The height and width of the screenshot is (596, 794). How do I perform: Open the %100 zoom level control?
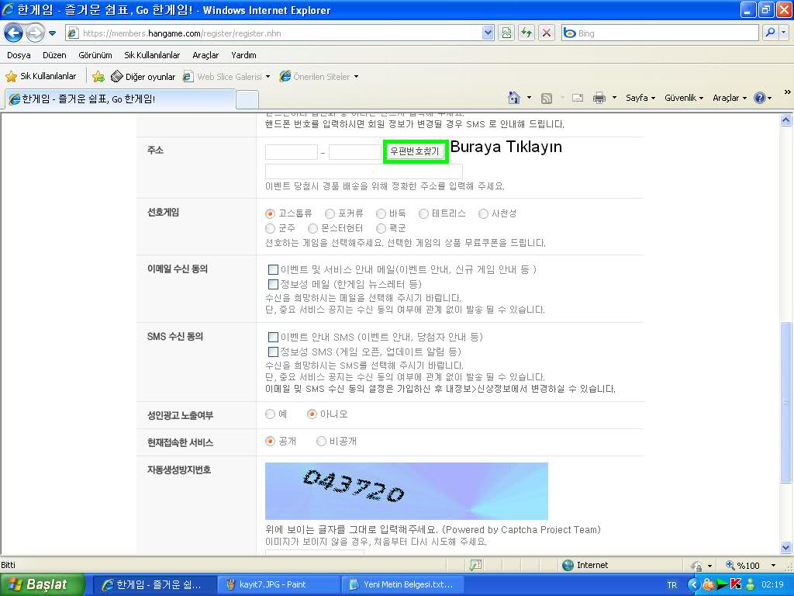[x=752, y=565]
